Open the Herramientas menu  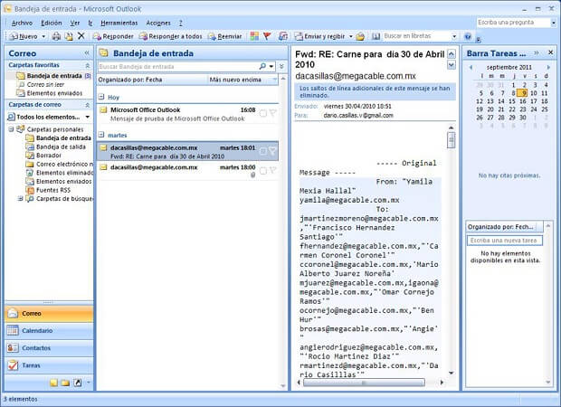pyautogui.click(x=119, y=23)
